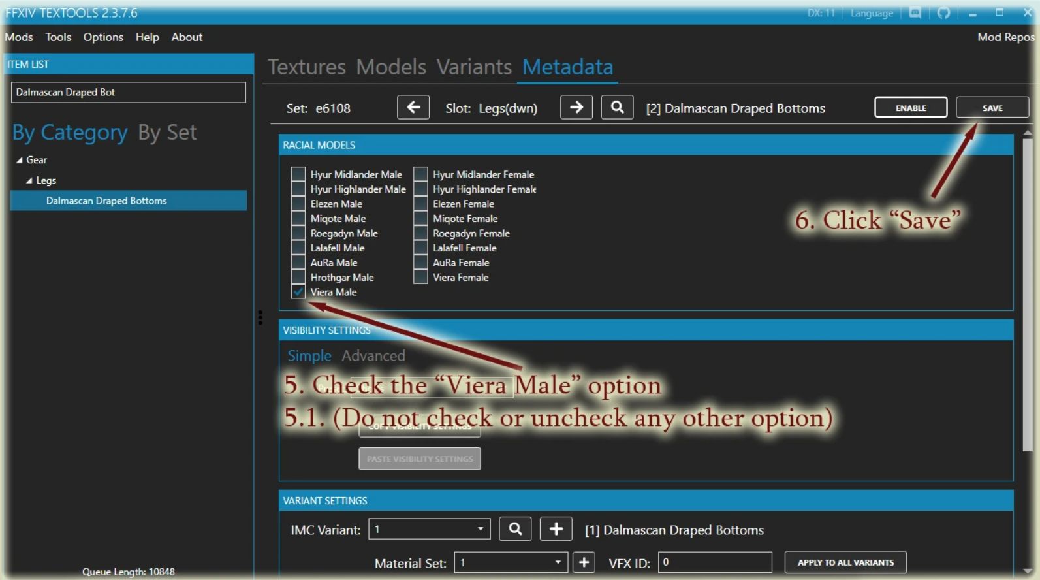Switch to the Variants tab
The width and height of the screenshot is (1040, 580).
(x=474, y=67)
